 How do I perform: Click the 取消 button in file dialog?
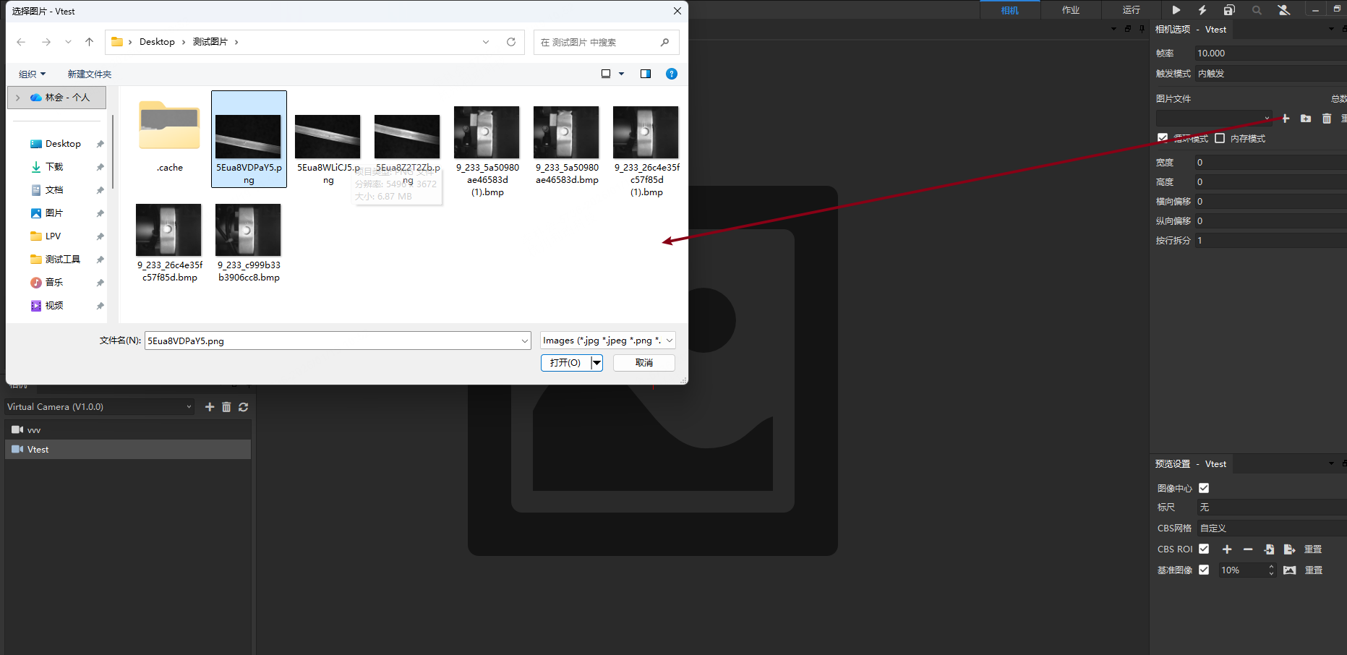[643, 363]
